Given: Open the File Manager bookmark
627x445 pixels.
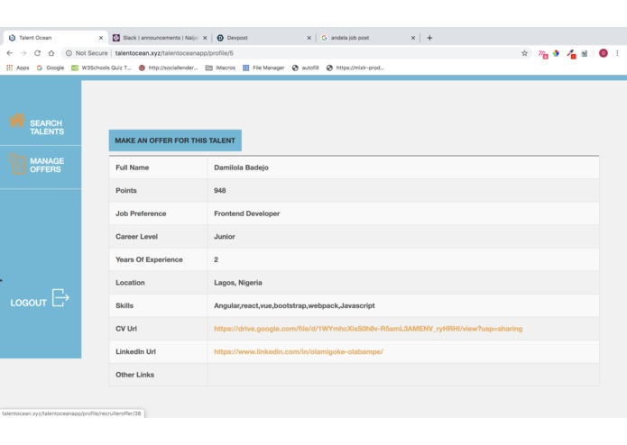Looking at the screenshot, I should (x=263, y=68).
